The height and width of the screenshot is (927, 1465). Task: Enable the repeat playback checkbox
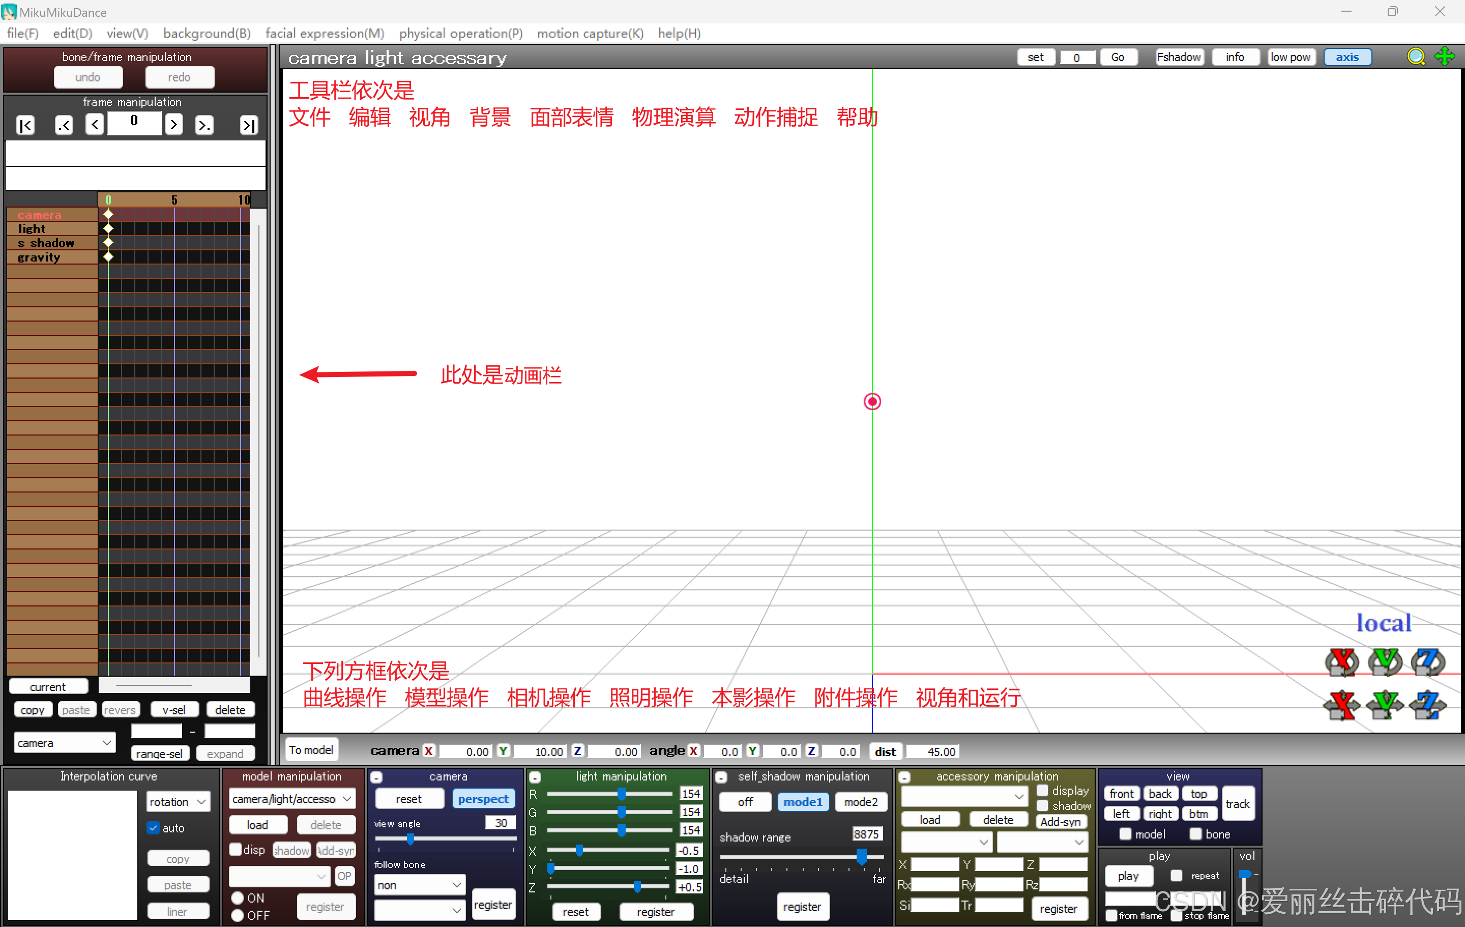(1177, 877)
